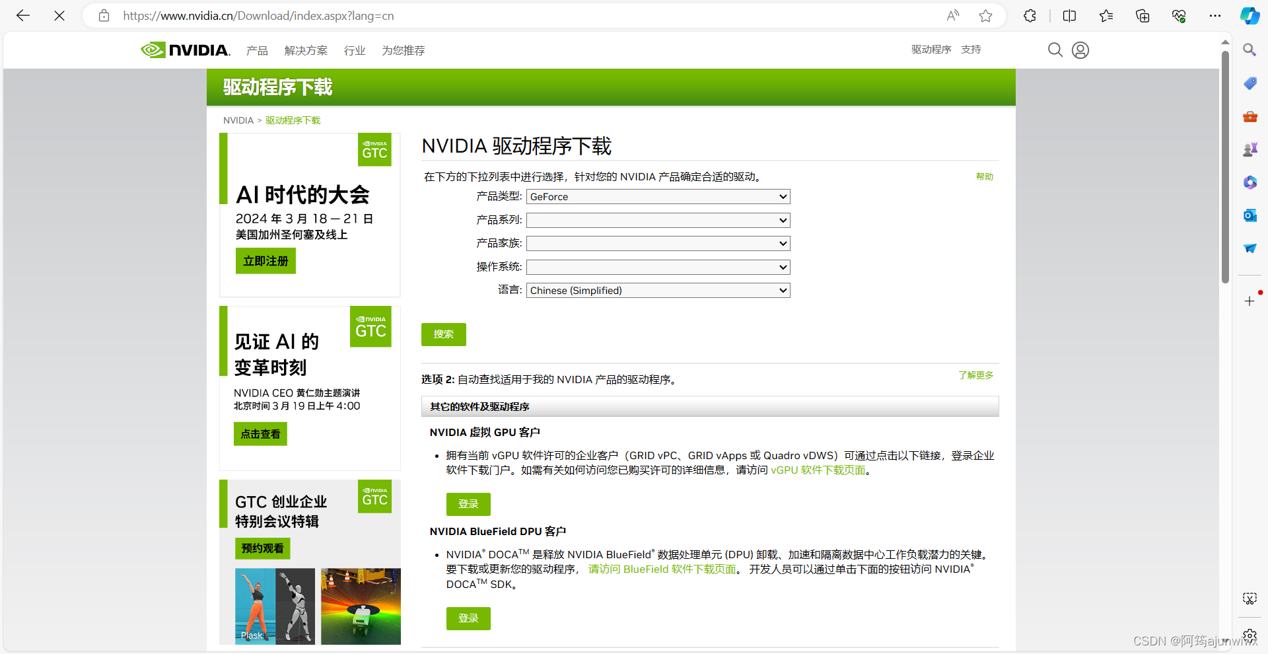1268x654 pixels.
Task: Click the Plask dancer thumbnail
Action: point(275,606)
